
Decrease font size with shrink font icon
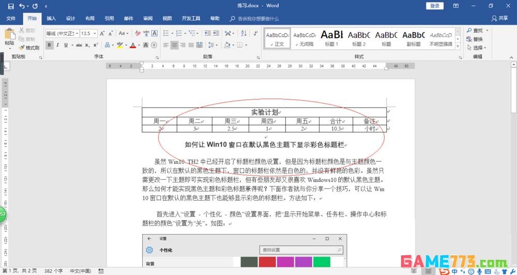[111, 33]
